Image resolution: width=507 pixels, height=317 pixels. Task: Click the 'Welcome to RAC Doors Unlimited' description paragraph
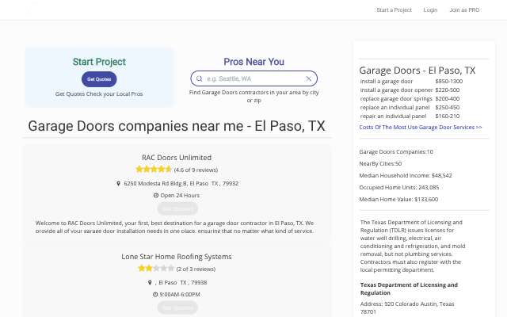[x=174, y=227]
